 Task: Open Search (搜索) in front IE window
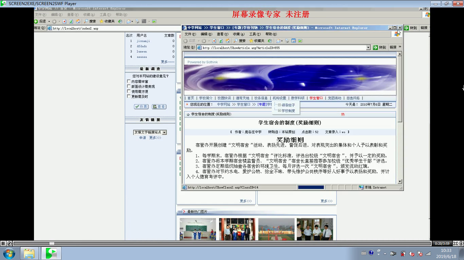click(239, 41)
